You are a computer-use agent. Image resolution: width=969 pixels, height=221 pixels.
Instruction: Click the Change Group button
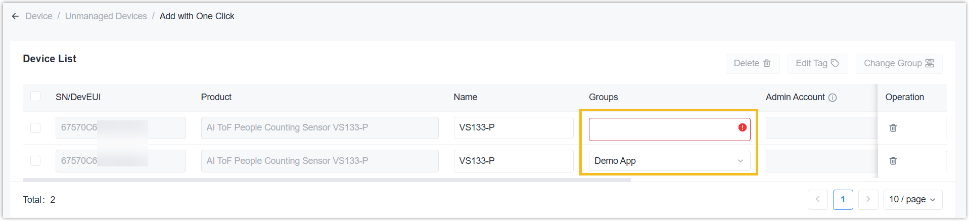point(898,63)
